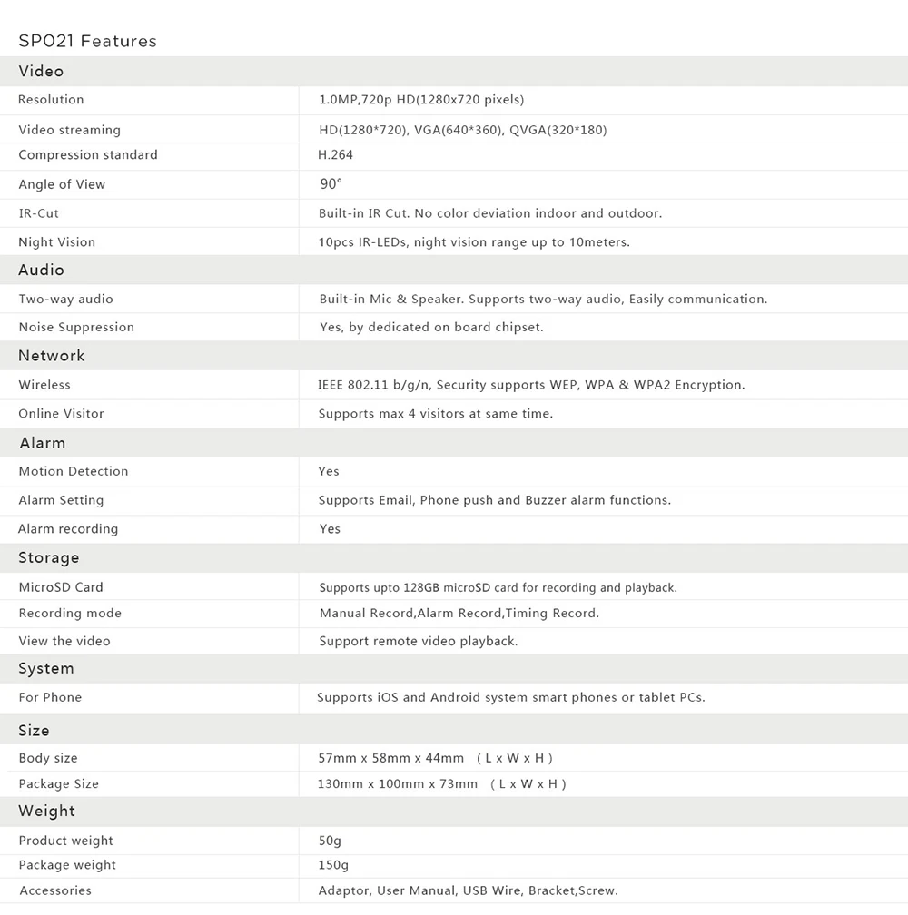Viewport: 908px width, 915px height.
Task: Click the Weight section header
Action: (47, 811)
